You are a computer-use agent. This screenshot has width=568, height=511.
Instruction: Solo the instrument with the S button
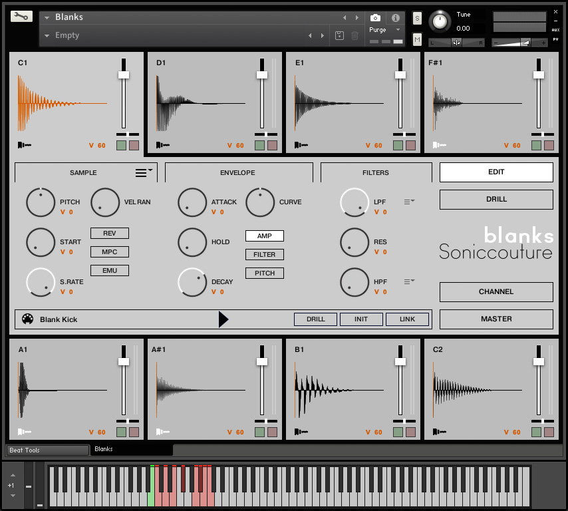pos(417,18)
